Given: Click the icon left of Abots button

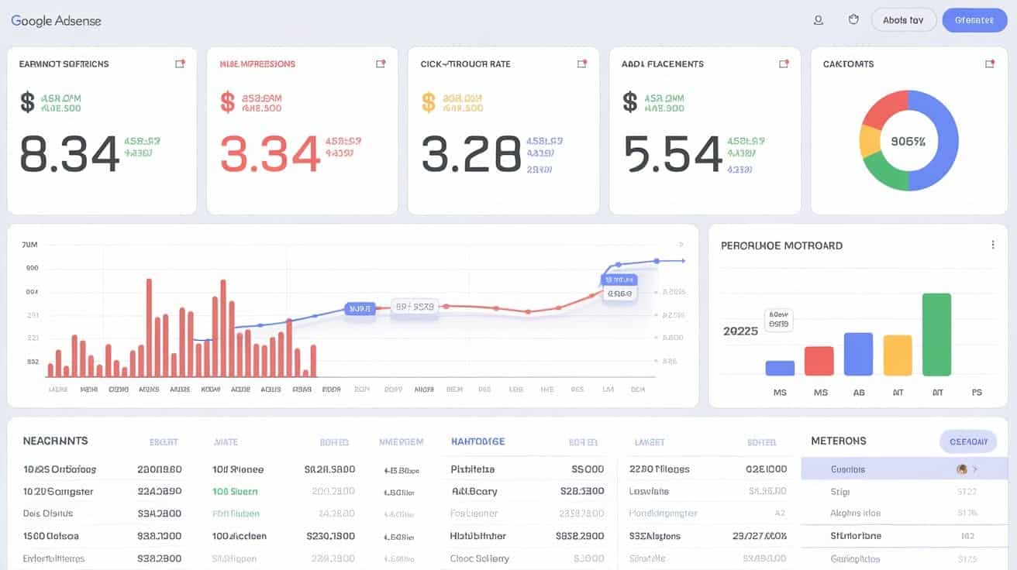Looking at the screenshot, I should 853,20.
